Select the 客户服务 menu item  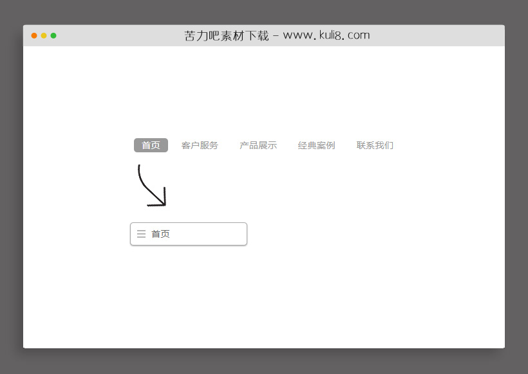coord(199,145)
